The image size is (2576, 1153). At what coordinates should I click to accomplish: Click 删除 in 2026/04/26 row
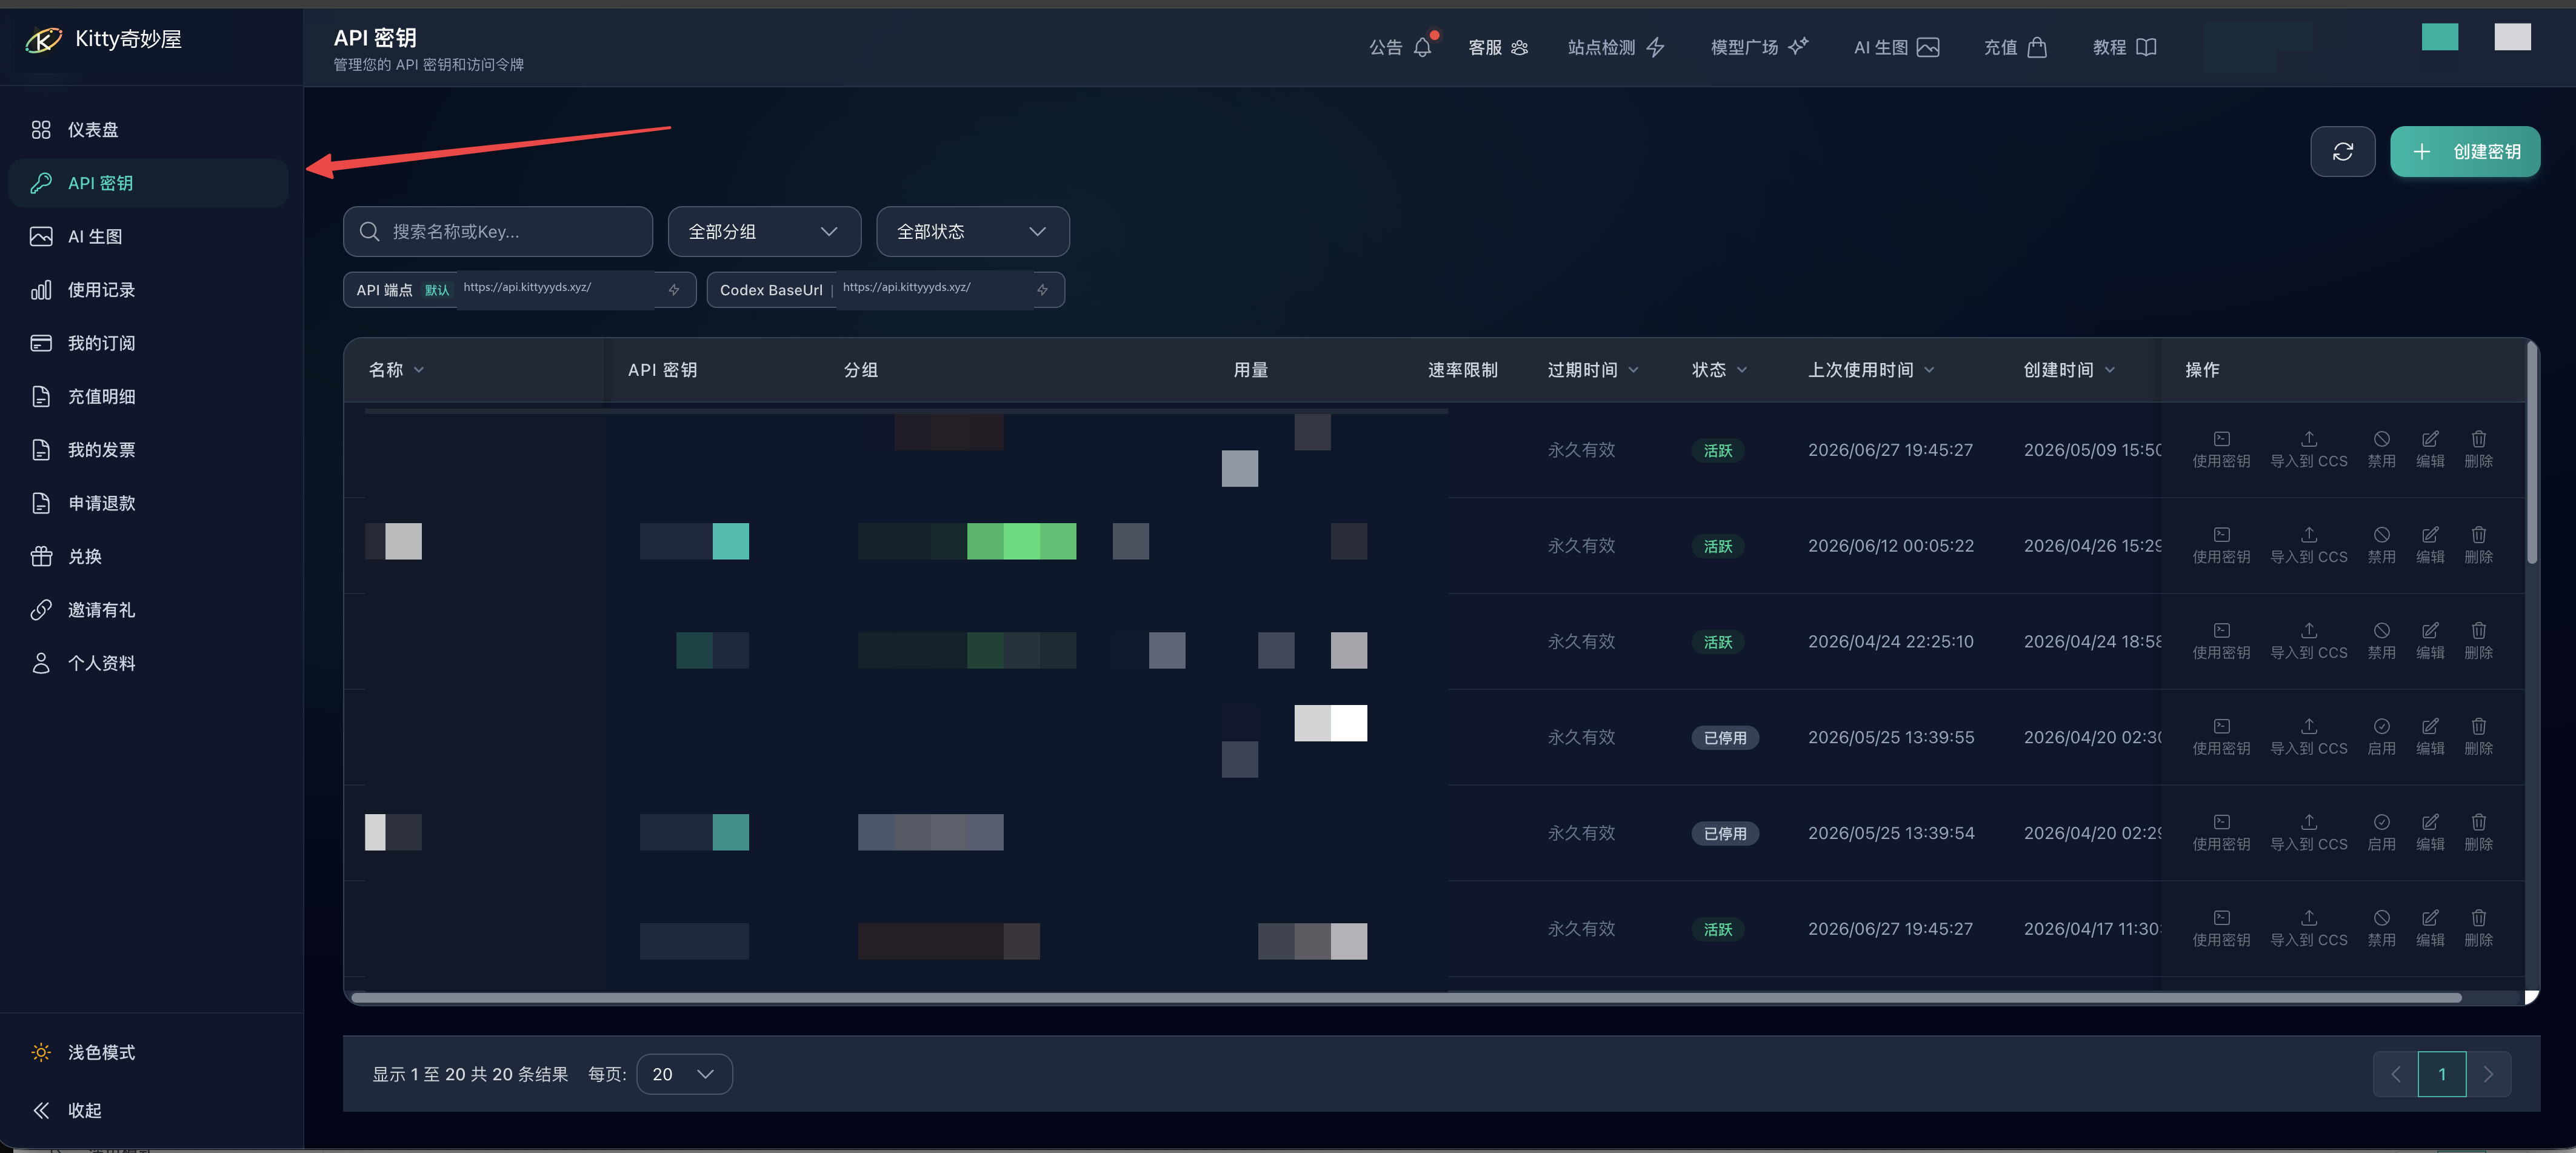(x=2478, y=546)
